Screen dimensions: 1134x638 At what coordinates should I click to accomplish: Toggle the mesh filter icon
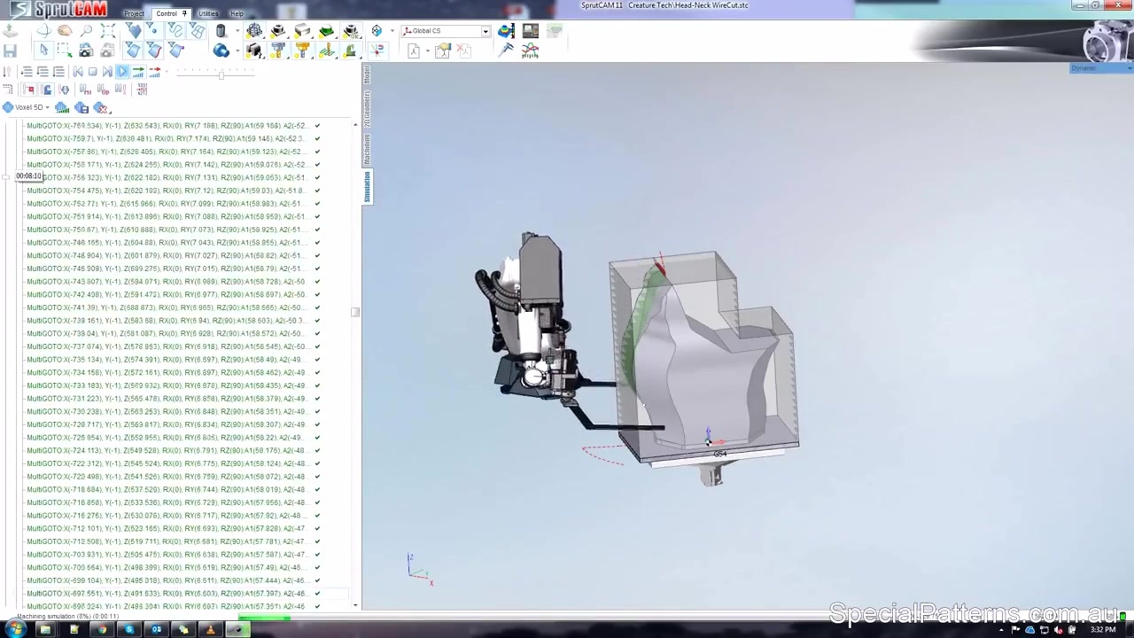coord(197,30)
